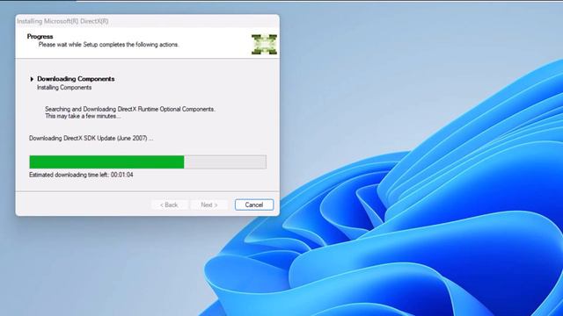Click 'This may take a few minutes...' text
Screen dimensions: 563x316
83,116
